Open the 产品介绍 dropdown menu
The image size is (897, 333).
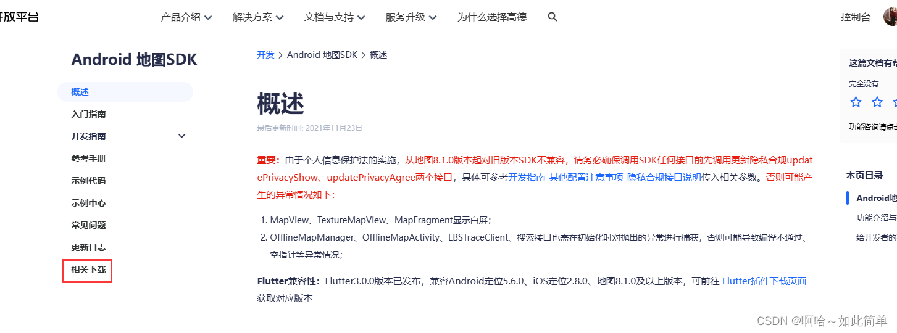[186, 17]
